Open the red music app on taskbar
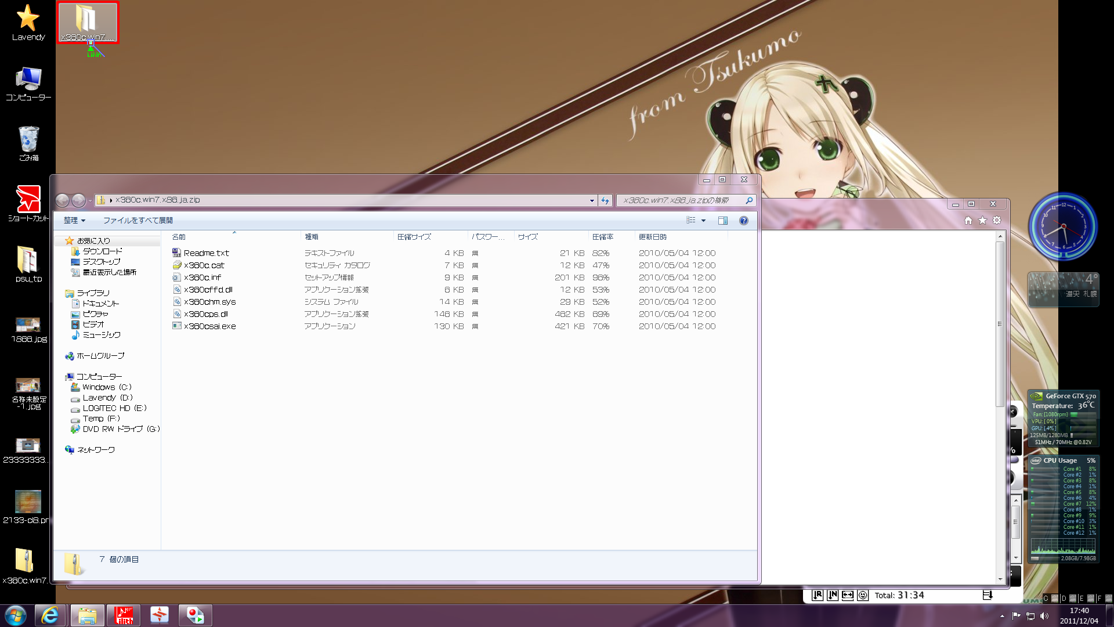The image size is (1114, 627). point(124,615)
